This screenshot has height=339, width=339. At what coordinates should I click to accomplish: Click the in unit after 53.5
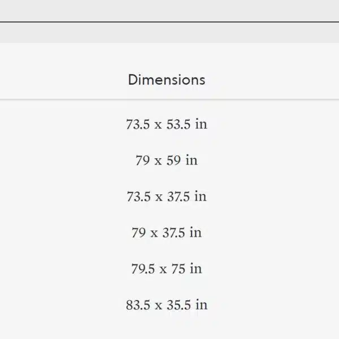[x=201, y=124]
